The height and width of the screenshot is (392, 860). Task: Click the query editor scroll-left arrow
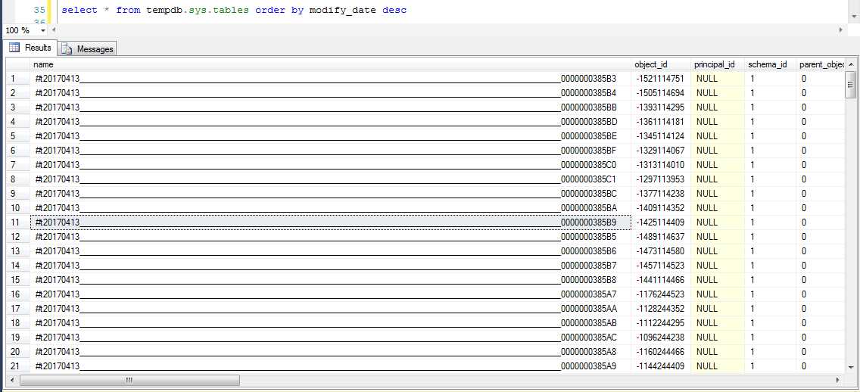pos(55,30)
